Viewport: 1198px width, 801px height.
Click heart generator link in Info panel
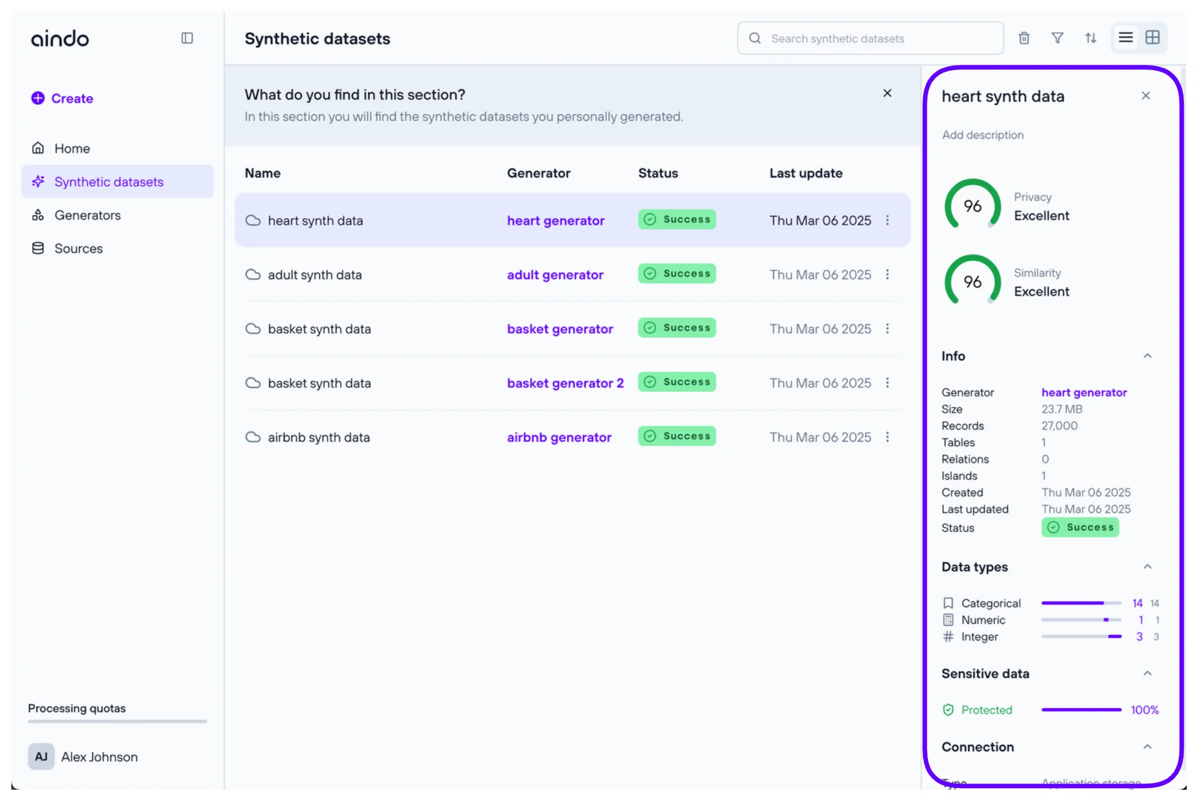click(x=1084, y=392)
